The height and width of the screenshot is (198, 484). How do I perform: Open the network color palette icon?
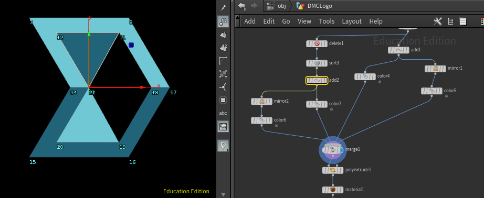(x=482, y=21)
